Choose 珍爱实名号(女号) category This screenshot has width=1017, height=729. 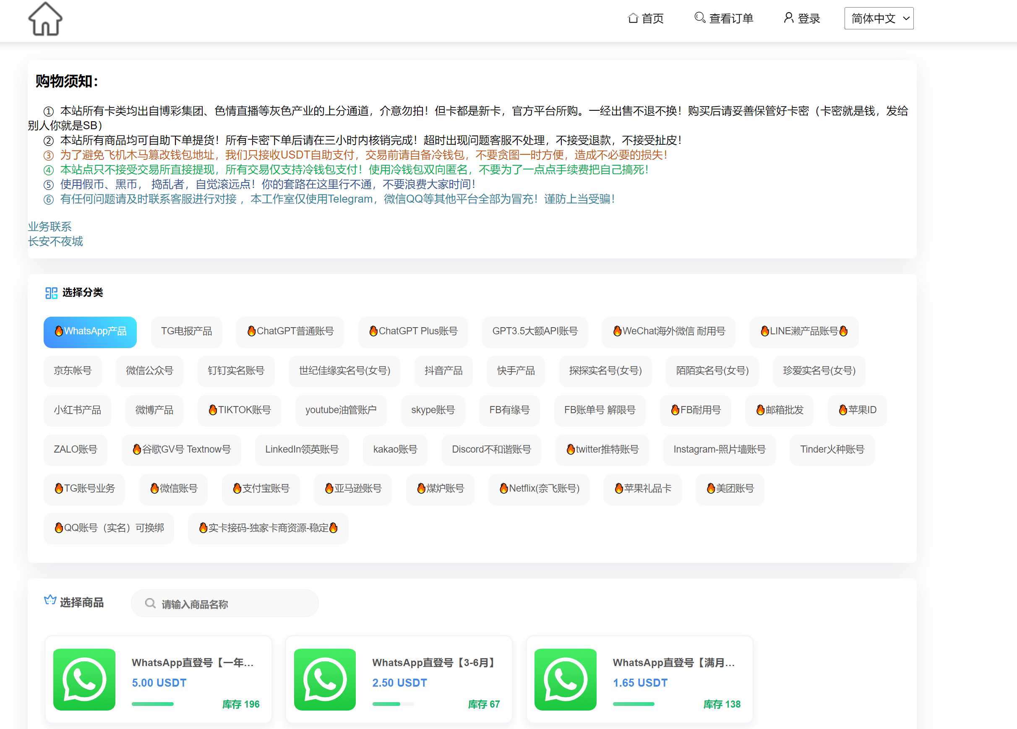(819, 371)
